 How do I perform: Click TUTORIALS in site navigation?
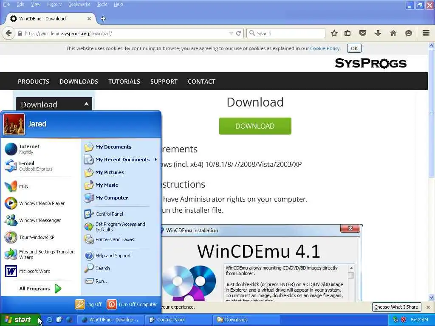124,81
